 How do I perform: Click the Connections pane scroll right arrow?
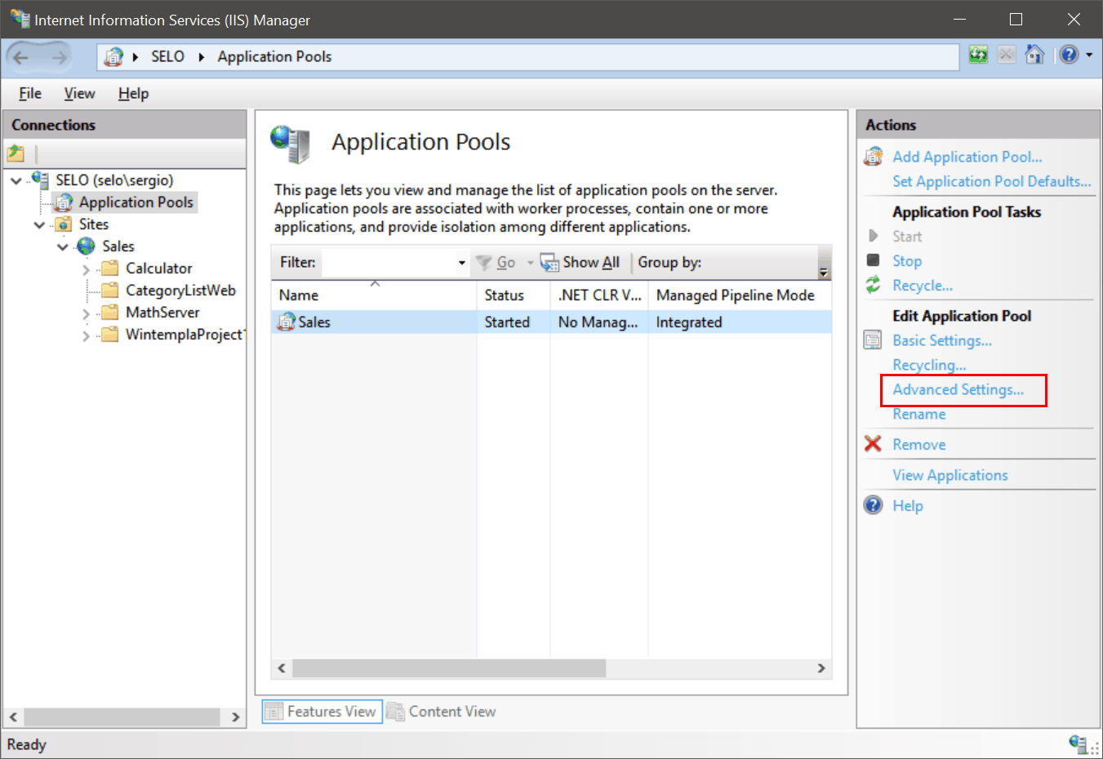pyautogui.click(x=235, y=717)
